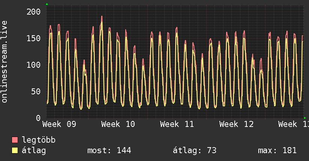The width and height of the screenshot is (309, 161).
Task: Click the 150 y-axis tick label
Action: (33, 39)
